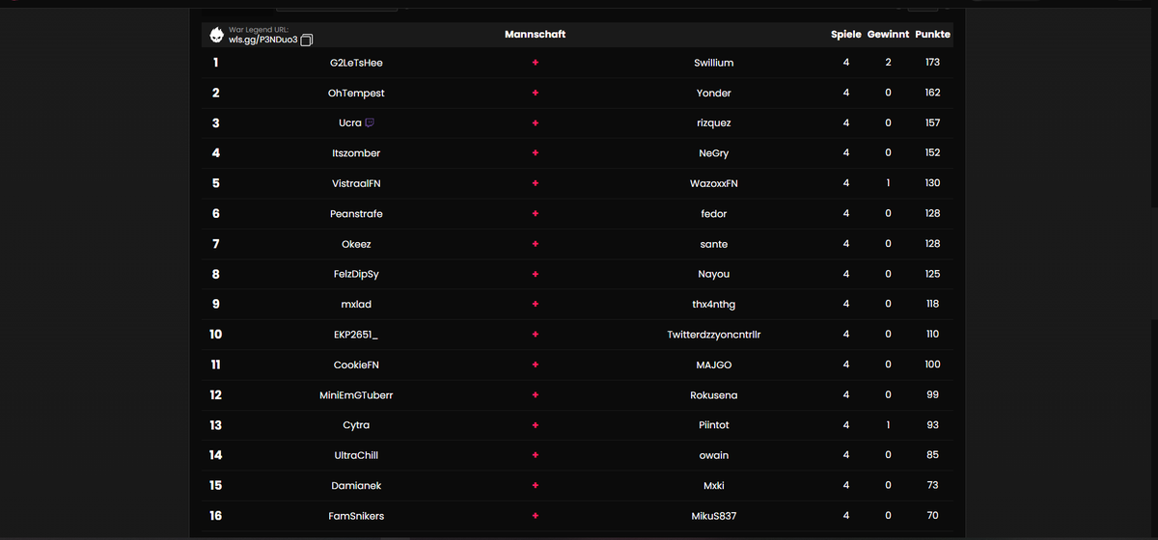Open Ucra's Twitch stream icon
The width and height of the screenshot is (1158, 540).
coord(370,123)
